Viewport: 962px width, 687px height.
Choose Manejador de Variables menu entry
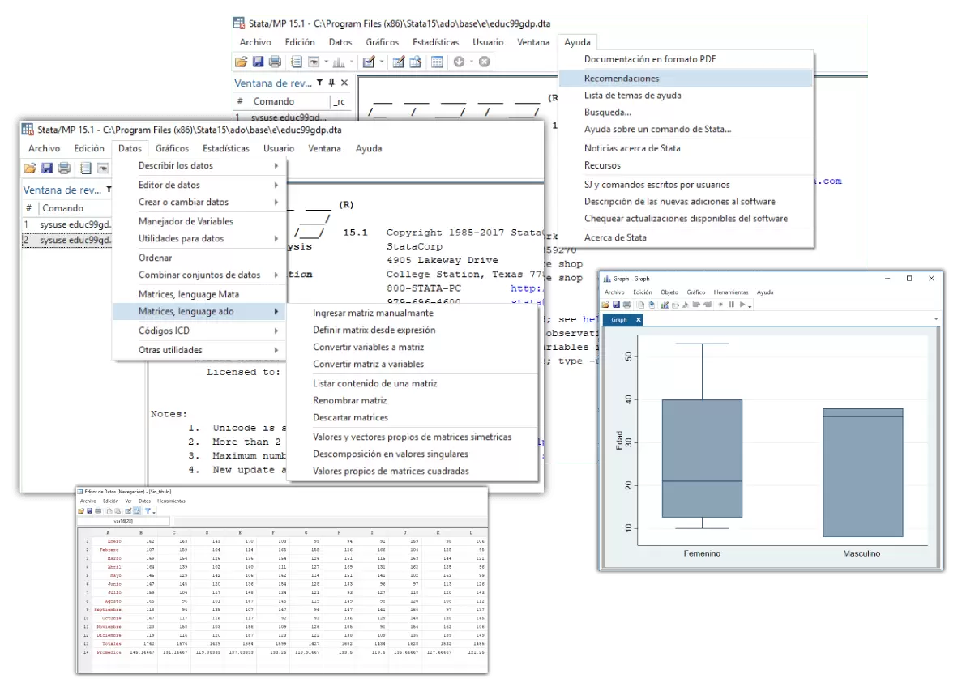[x=199, y=221]
